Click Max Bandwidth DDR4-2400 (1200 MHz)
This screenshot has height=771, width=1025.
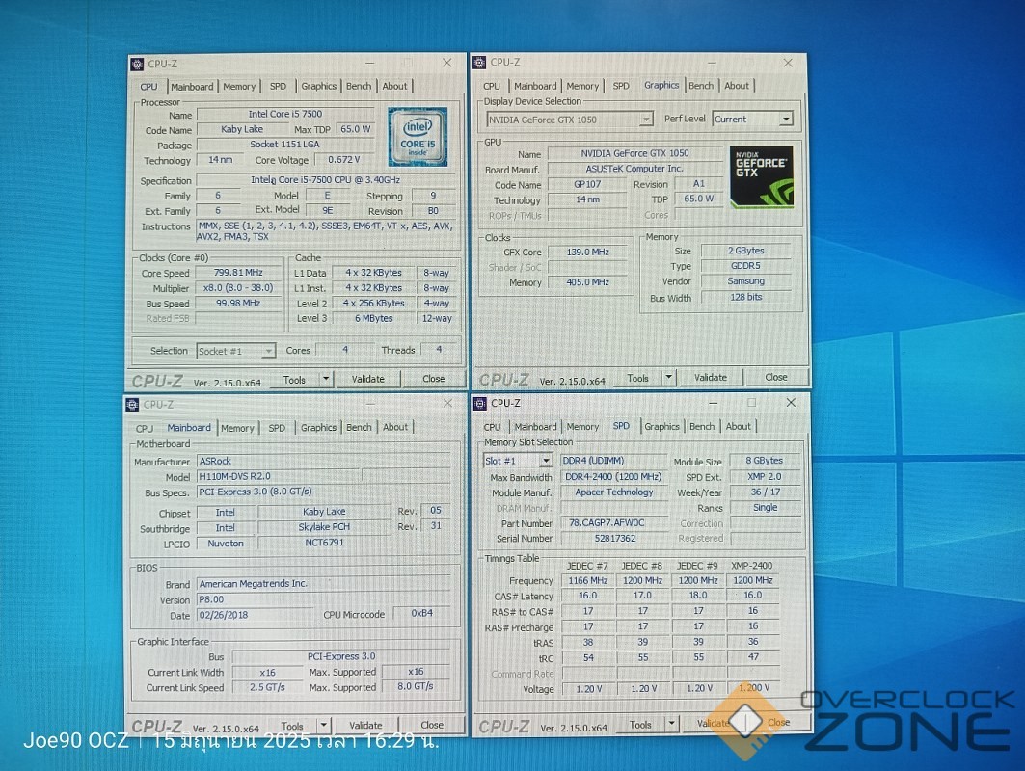[613, 477]
